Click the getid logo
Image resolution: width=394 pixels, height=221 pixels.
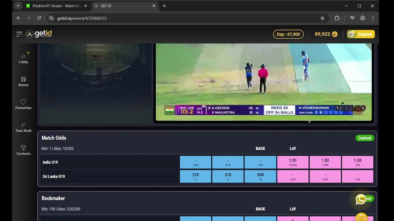click(x=38, y=34)
